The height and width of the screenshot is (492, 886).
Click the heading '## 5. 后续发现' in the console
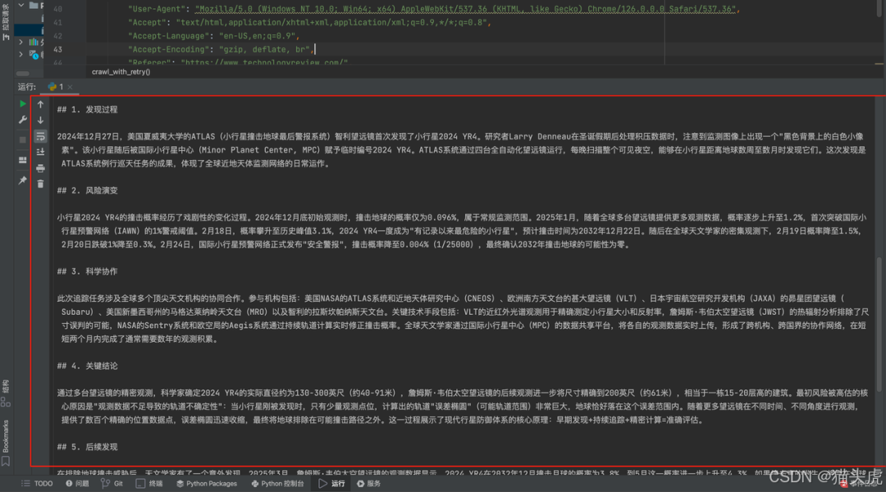tap(87, 447)
